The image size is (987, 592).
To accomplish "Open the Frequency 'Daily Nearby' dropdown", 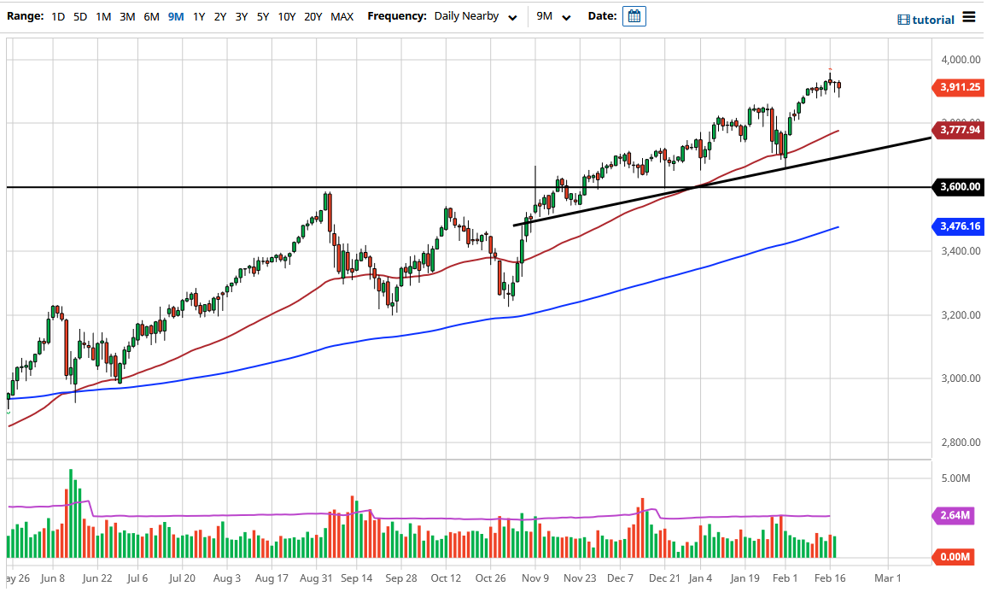I will [465, 15].
